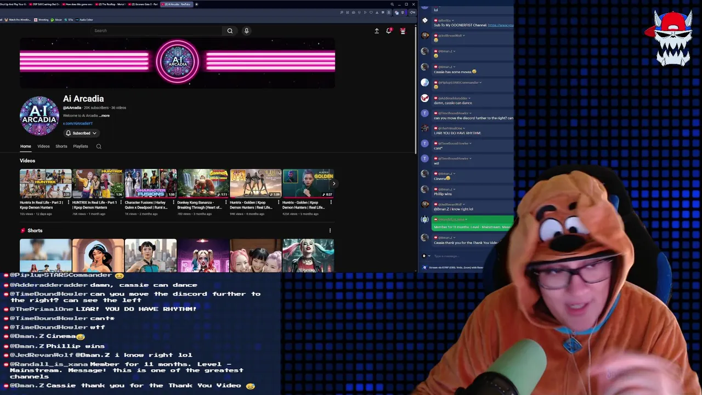Click the YouTube create/upload icon
Viewport: 702px width, 395px height.
pyautogui.click(x=377, y=31)
